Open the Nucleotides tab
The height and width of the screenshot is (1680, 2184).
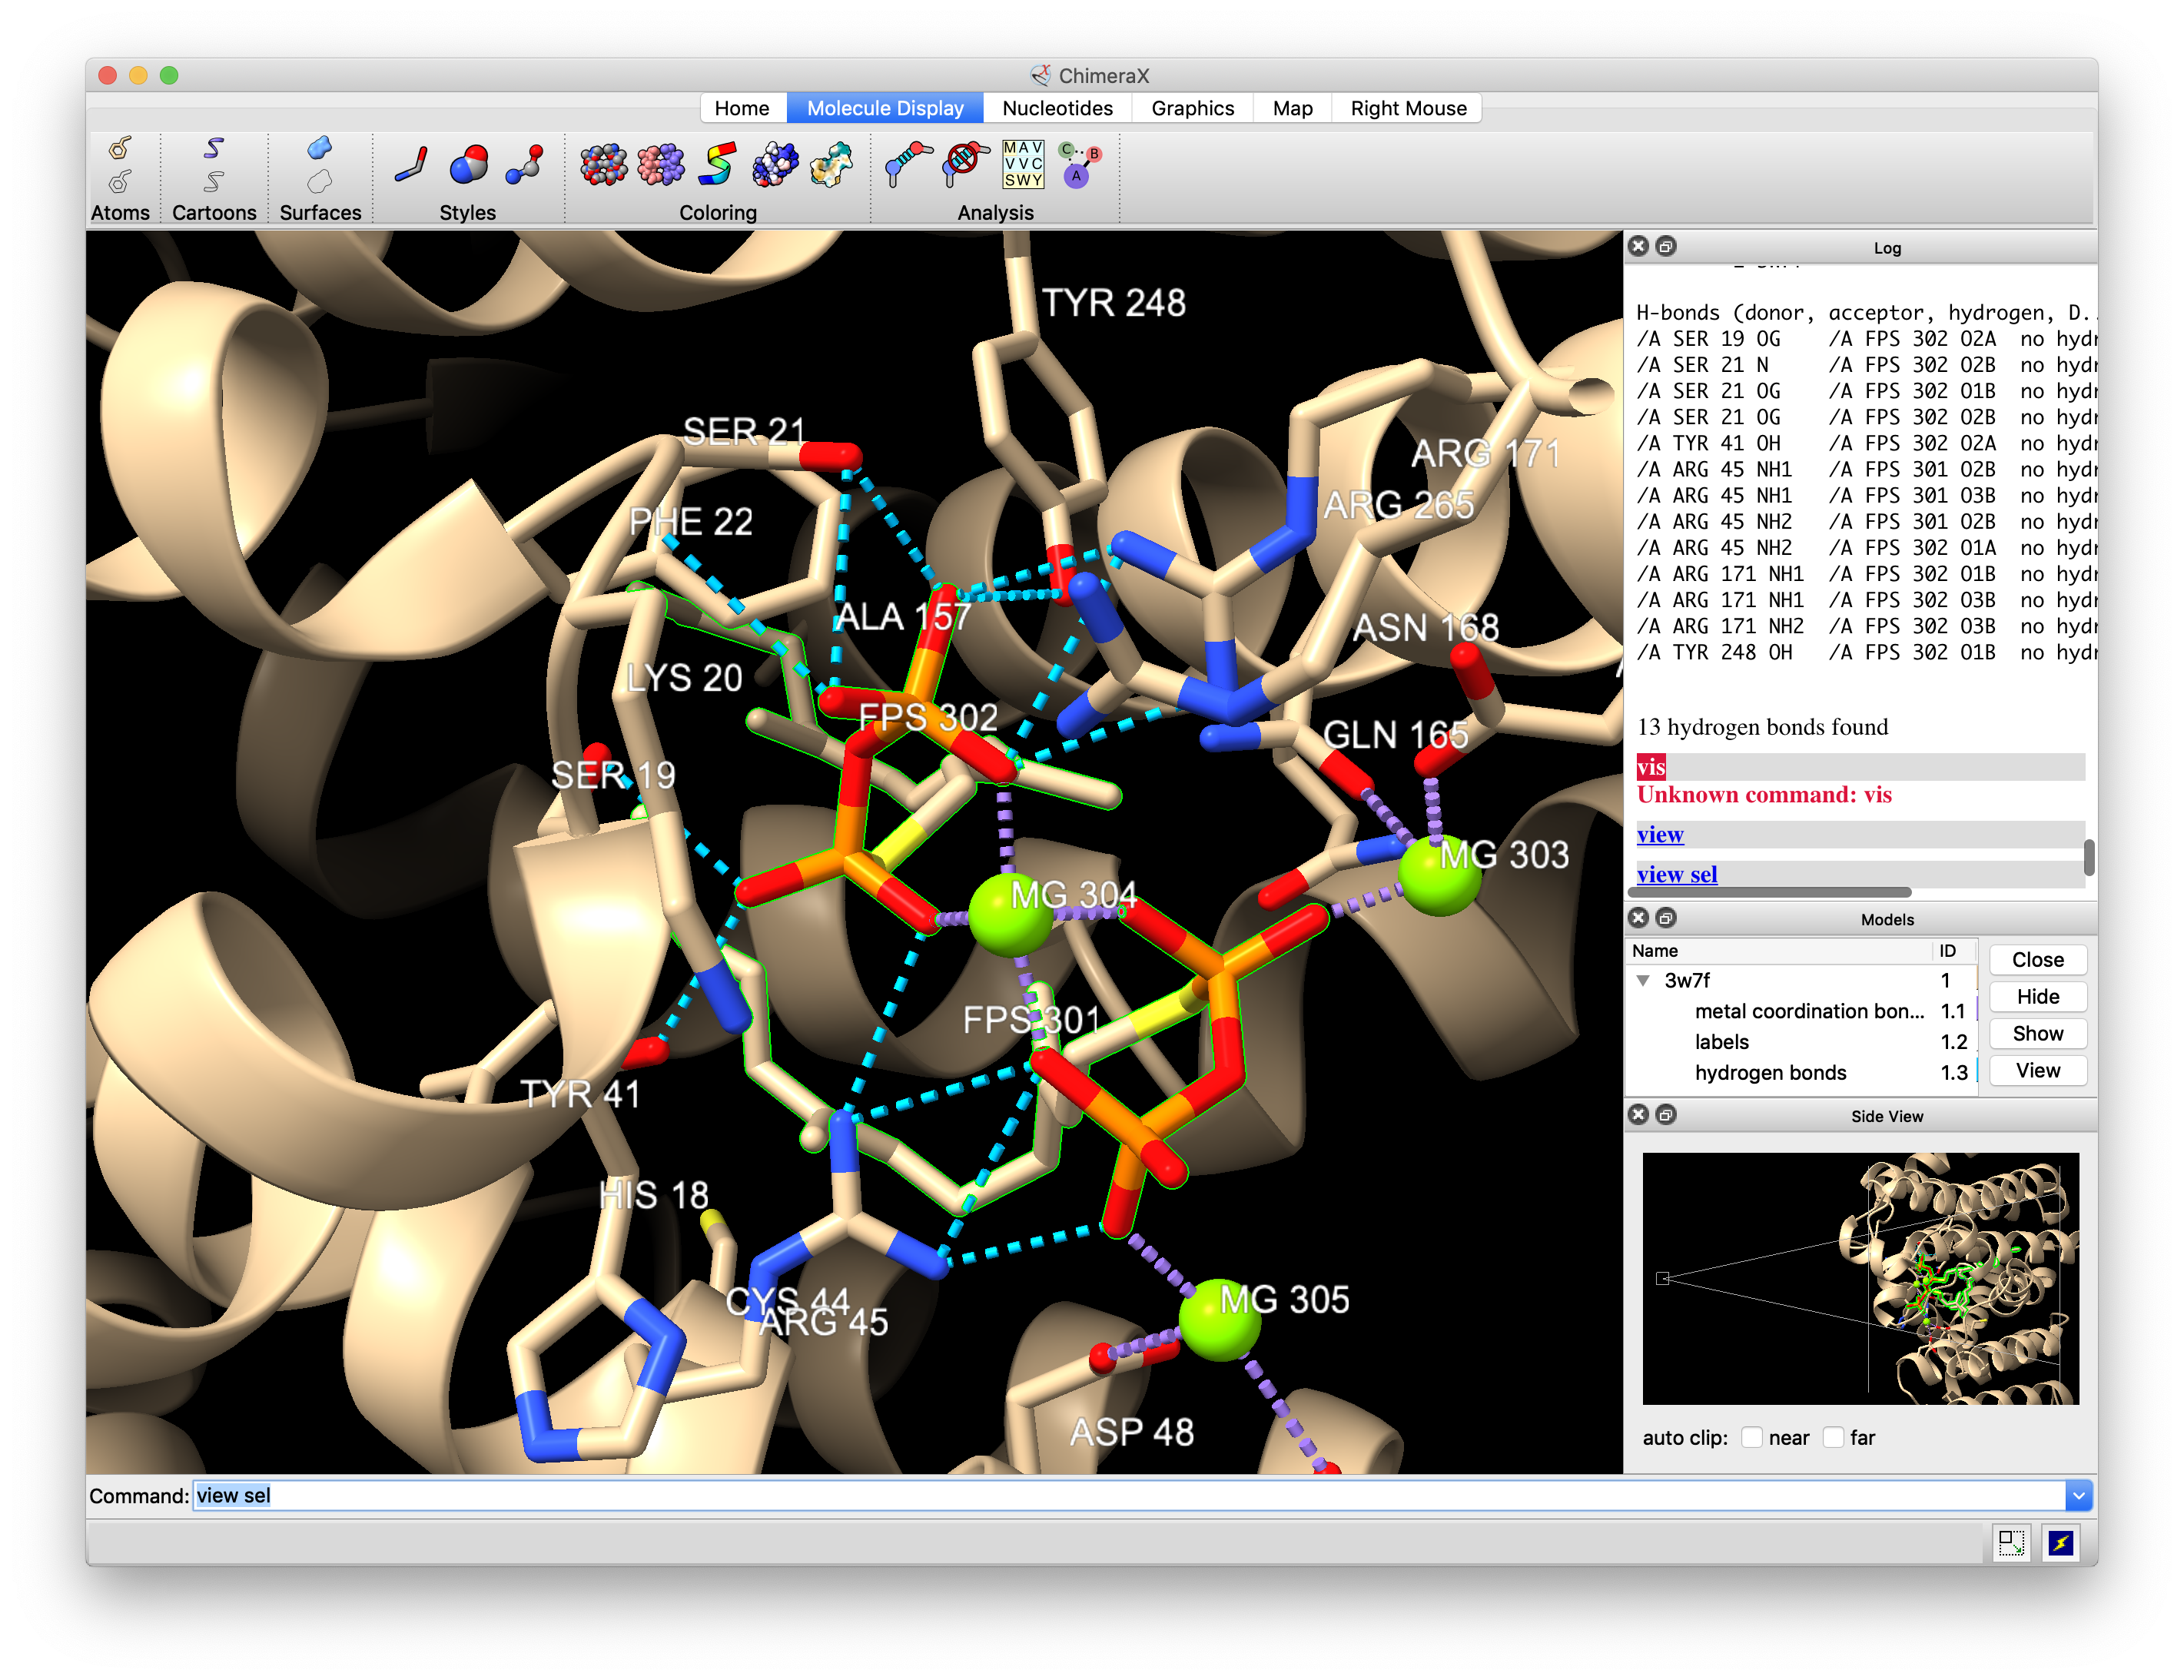click(1057, 108)
